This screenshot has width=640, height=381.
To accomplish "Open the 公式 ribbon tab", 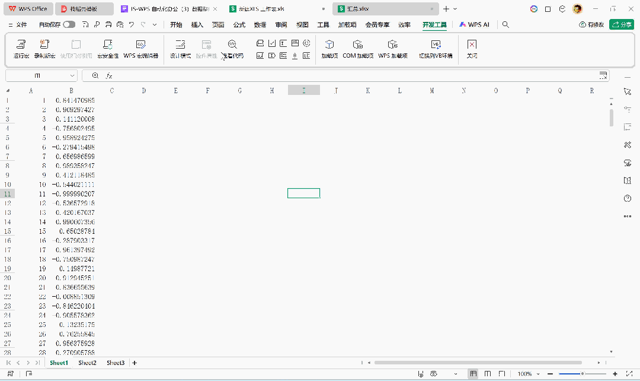I will click(x=239, y=25).
